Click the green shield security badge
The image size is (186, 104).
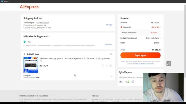point(127,82)
